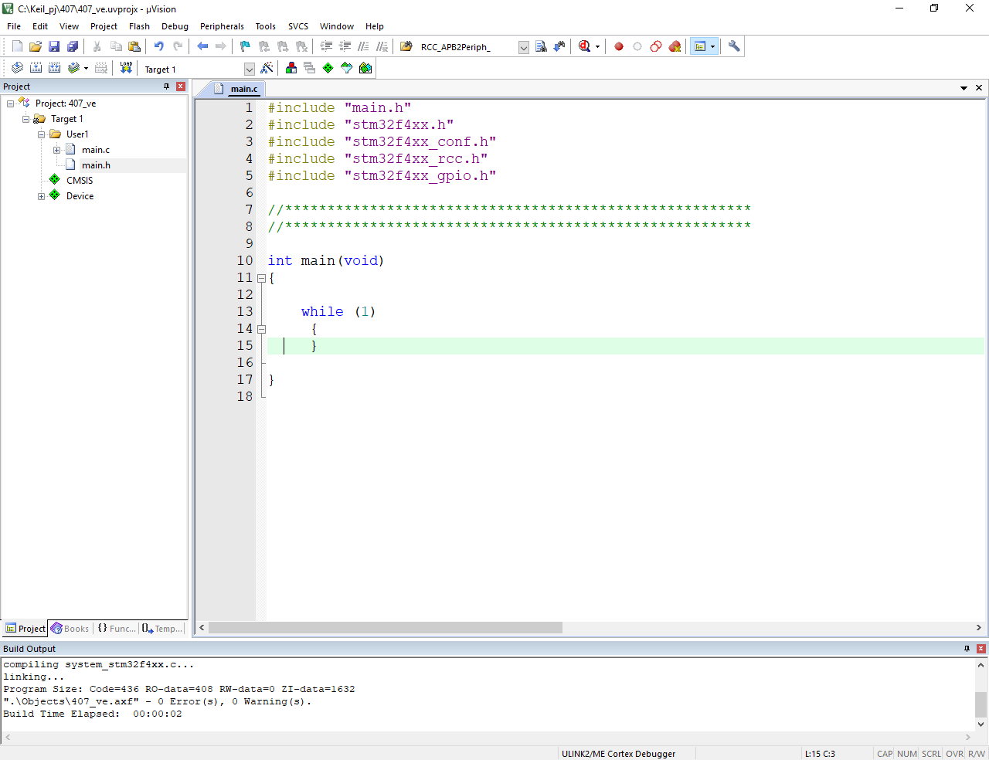The image size is (989, 760).
Task: Click the Batch Build icon
Action: click(73, 68)
